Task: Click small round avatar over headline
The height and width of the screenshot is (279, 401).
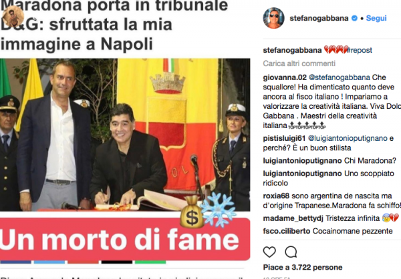Action: [13, 17]
